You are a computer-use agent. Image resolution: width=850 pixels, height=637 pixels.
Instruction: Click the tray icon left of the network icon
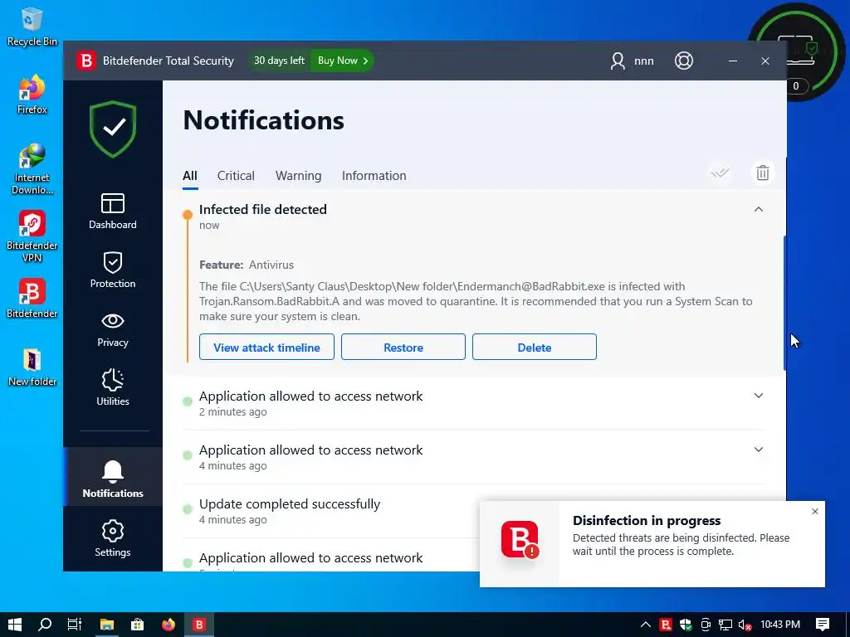706,625
